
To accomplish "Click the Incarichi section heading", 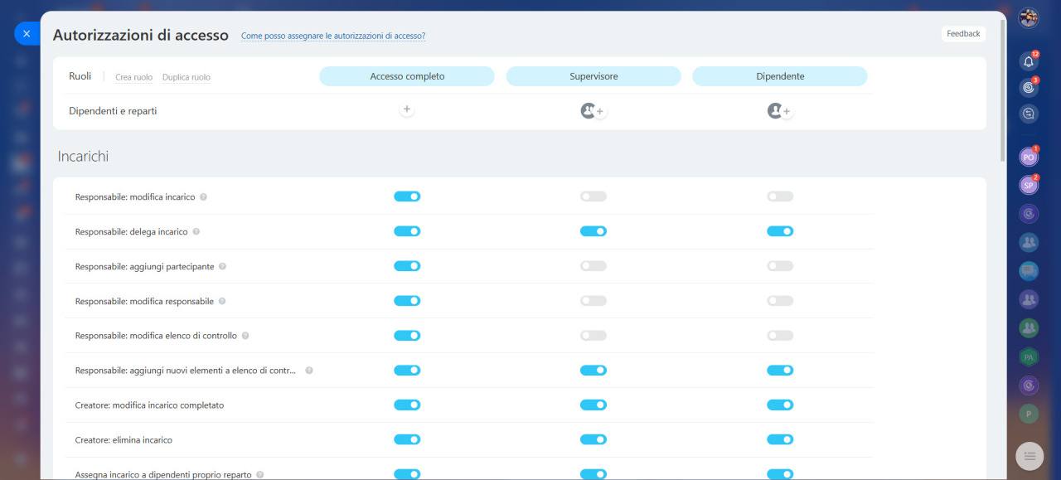I will [83, 156].
